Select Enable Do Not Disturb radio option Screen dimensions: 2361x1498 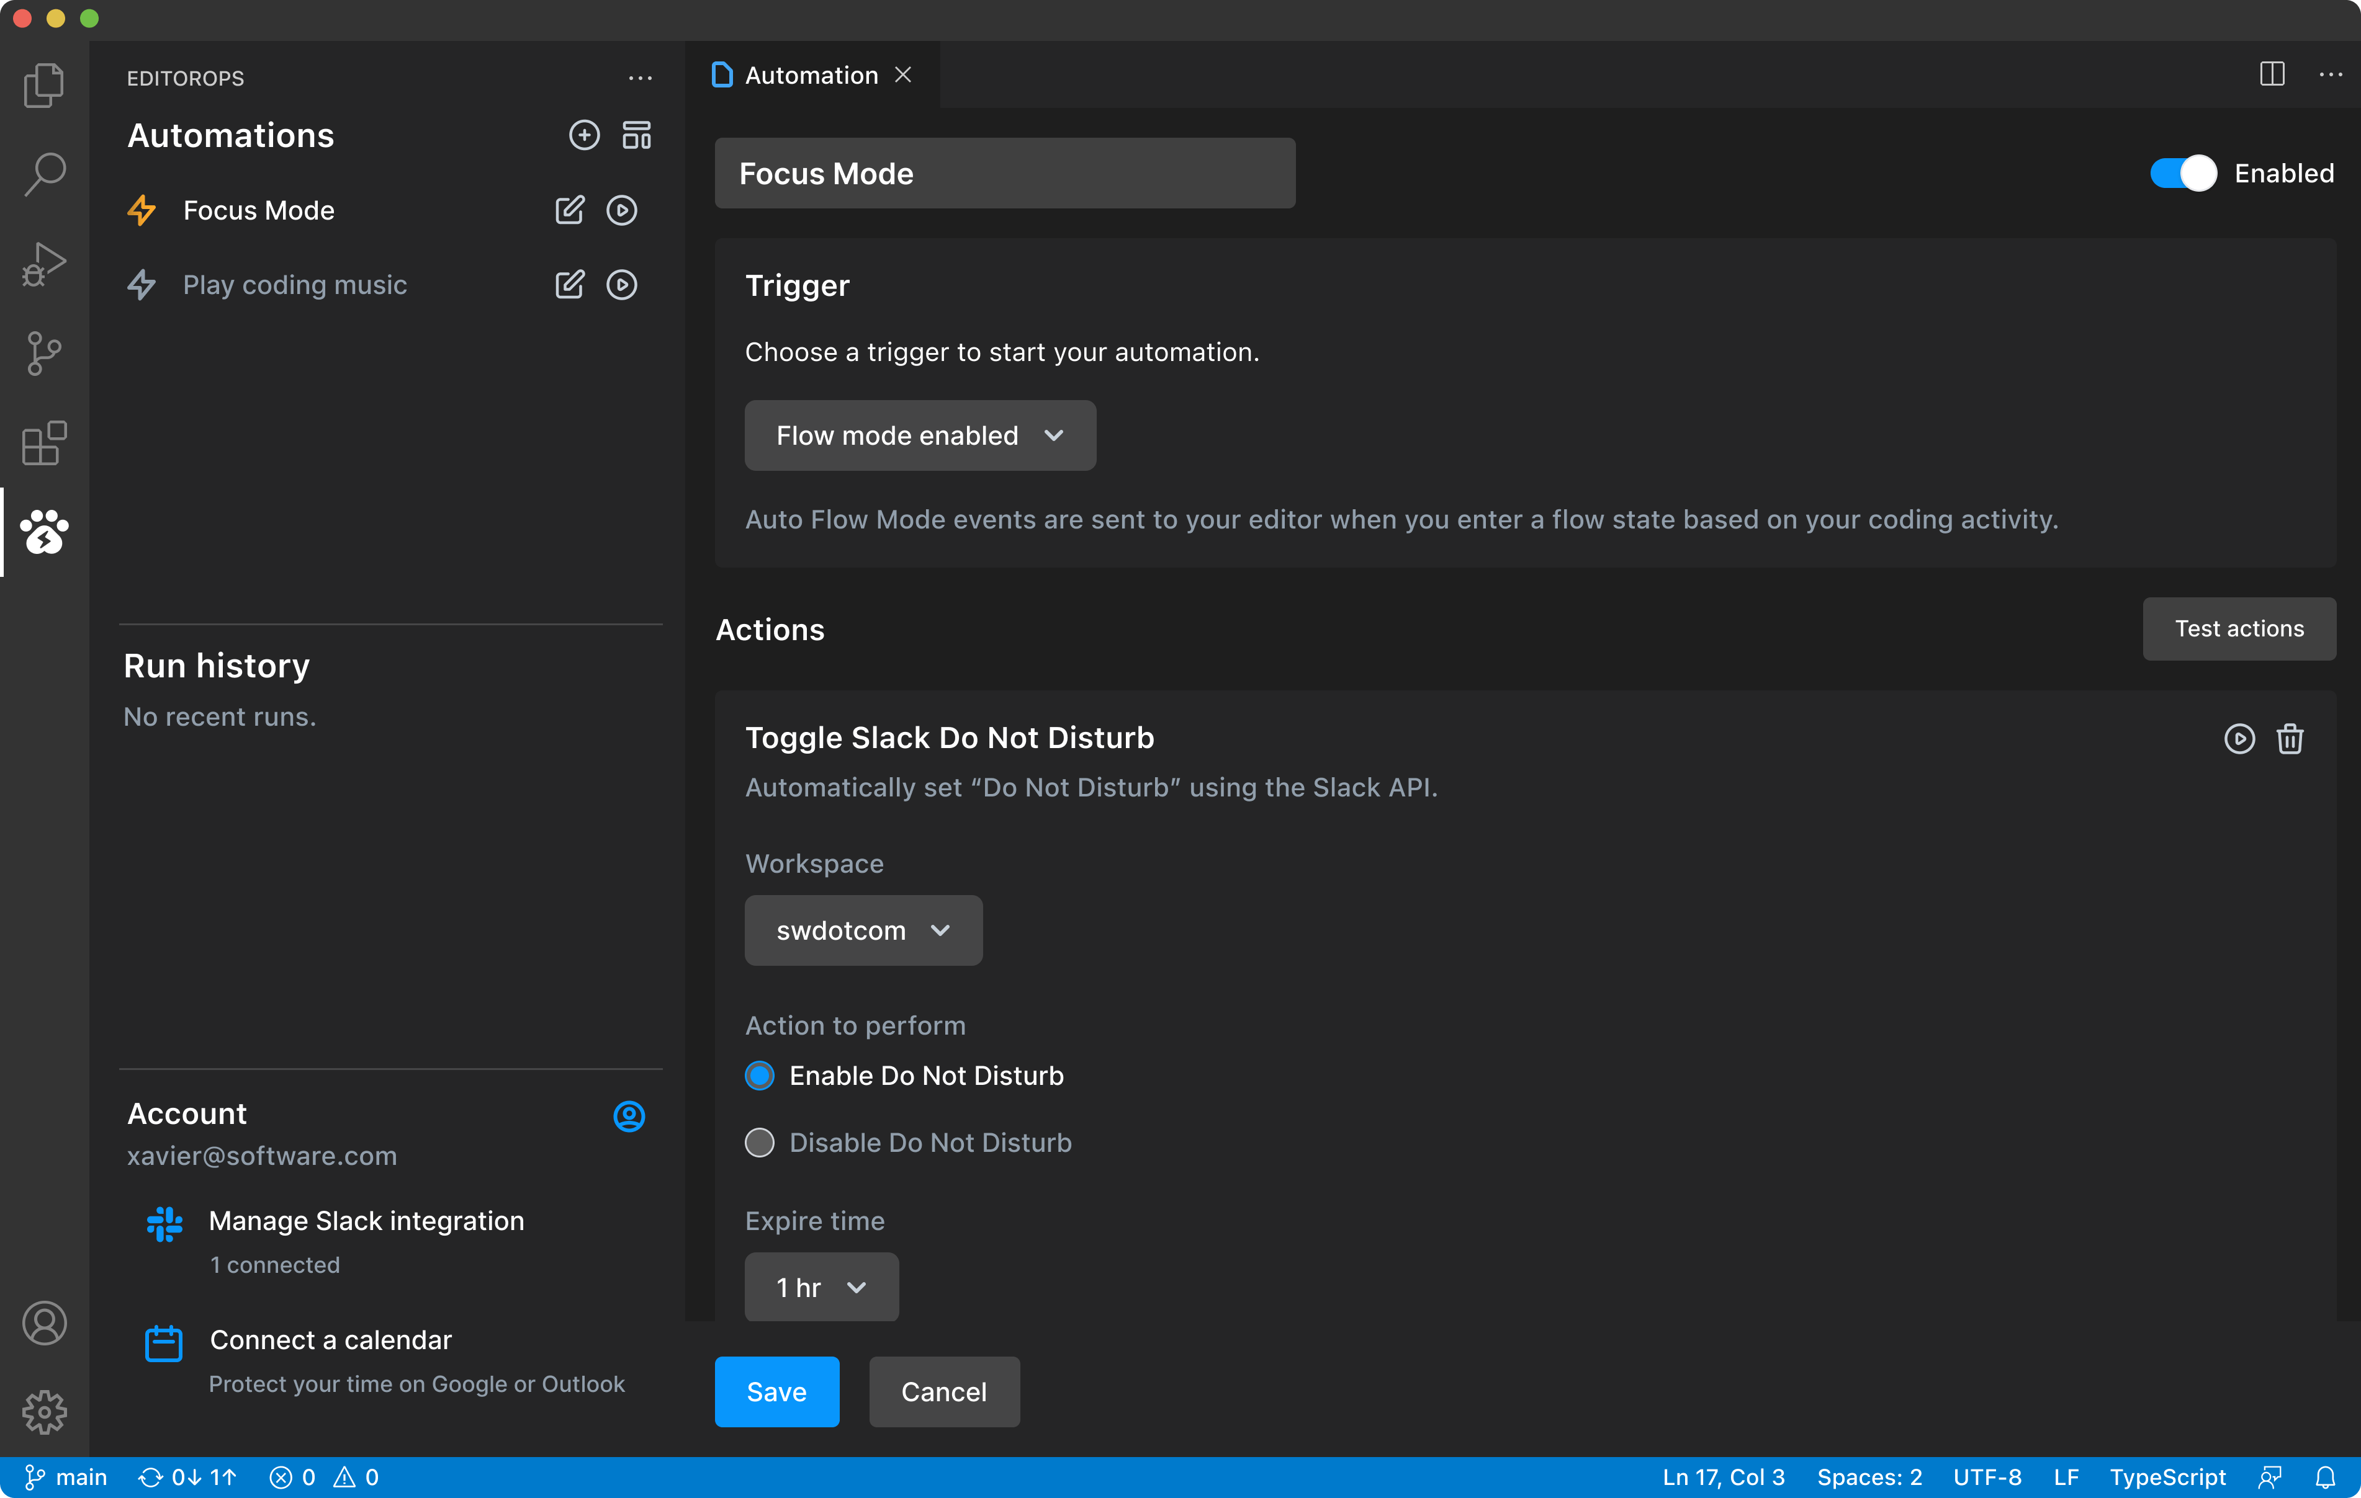pos(760,1076)
